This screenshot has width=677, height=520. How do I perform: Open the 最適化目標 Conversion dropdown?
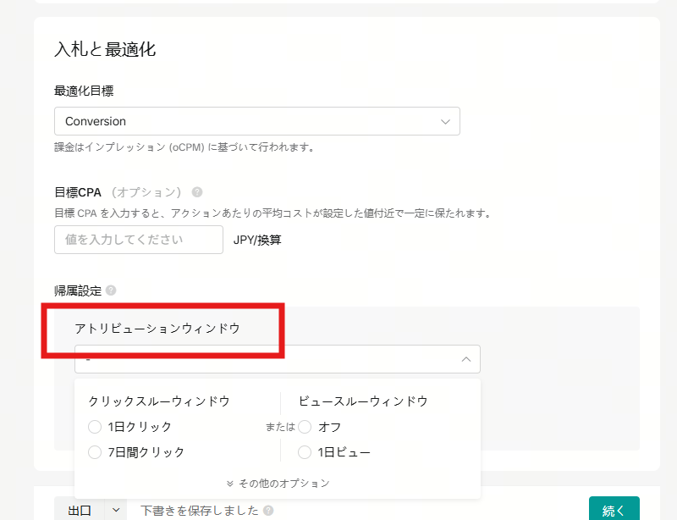click(257, 121)
